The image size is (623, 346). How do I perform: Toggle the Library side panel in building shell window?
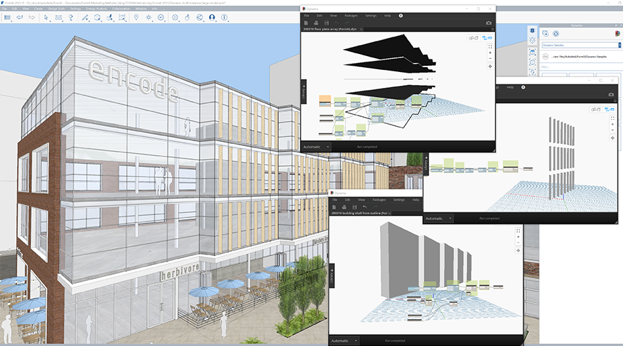pyautogui.click(x=332, y=275)
